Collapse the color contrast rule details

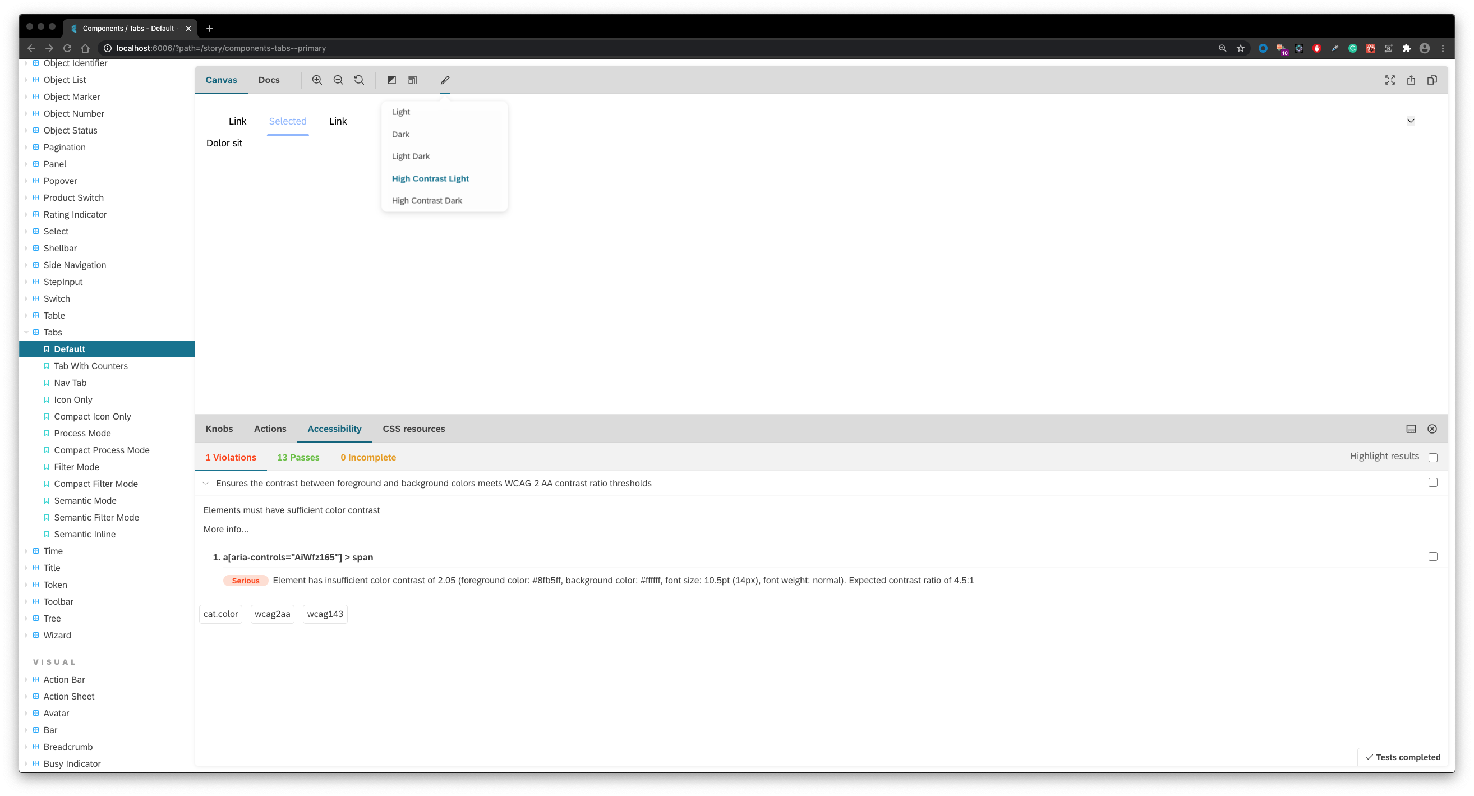pos(206,483)
